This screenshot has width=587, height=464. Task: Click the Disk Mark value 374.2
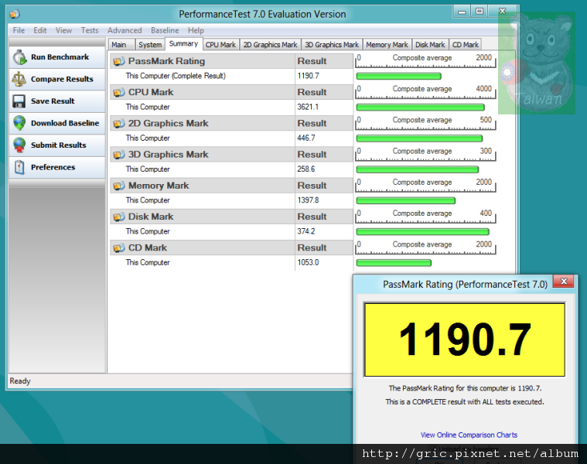pos(306,231)
